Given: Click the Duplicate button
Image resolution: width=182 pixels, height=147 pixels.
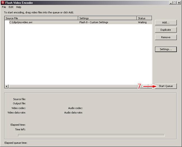Looking at the screenshot, I should (166, 30).
